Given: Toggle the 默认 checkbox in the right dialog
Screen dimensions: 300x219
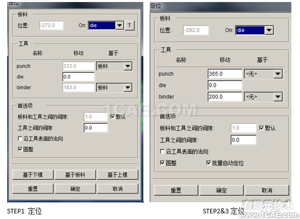Looking at the screenshot, I should 261,128.
